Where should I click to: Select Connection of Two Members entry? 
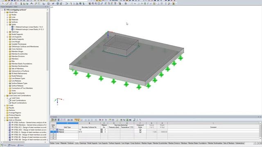pos(22,88)
